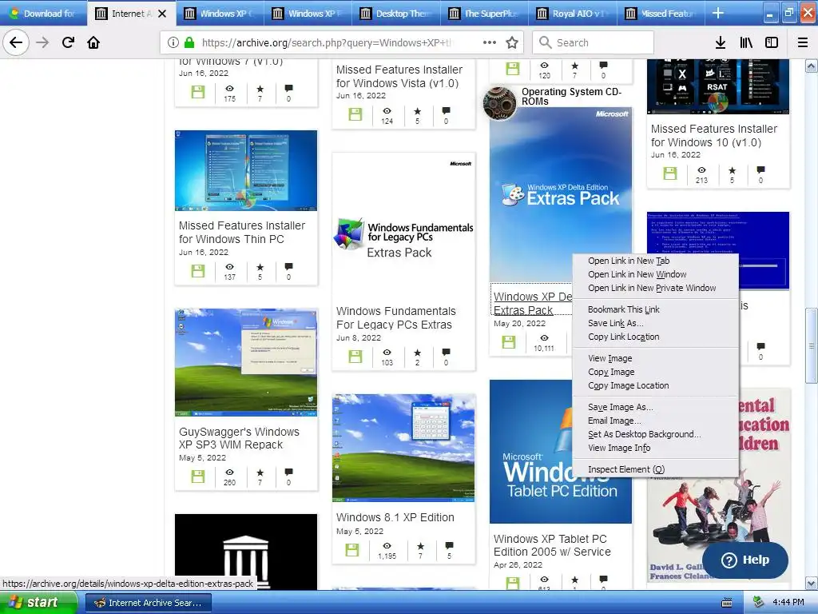Reload the current page
Screen dimensions: 818x614
point(69,42)
